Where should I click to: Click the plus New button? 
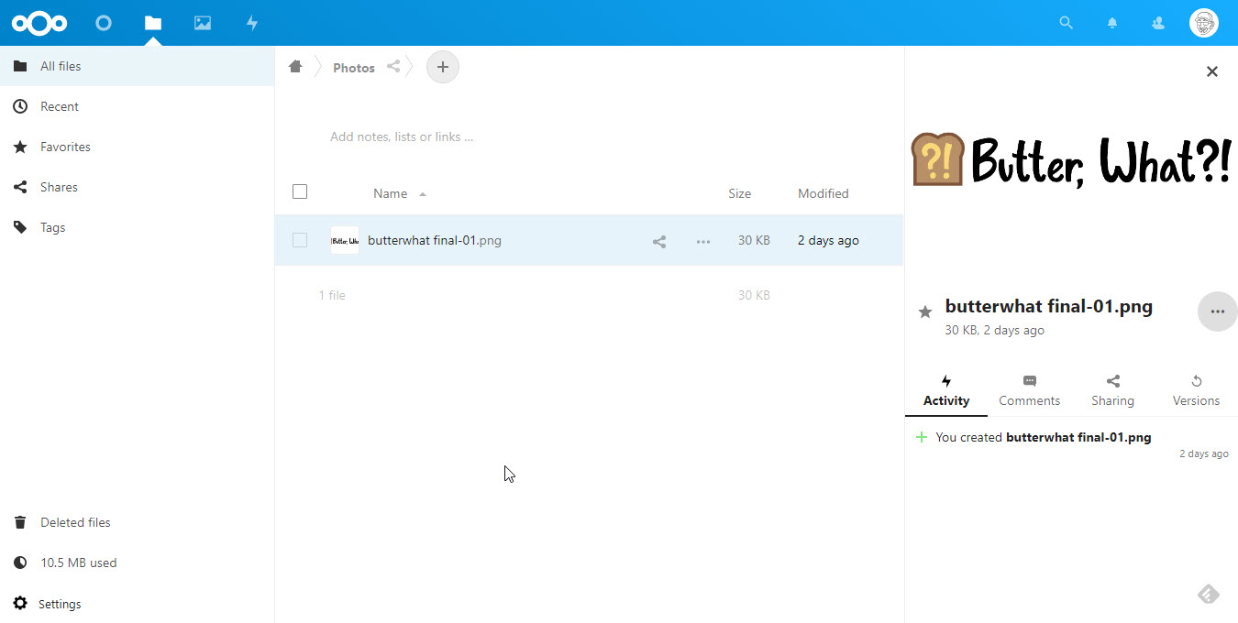click(443, 67)
